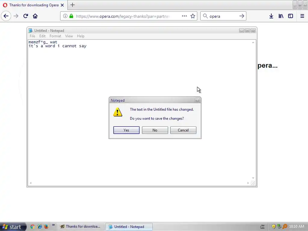Click the green secure padlock icon
Screen dimensions: 308x231
71,16
